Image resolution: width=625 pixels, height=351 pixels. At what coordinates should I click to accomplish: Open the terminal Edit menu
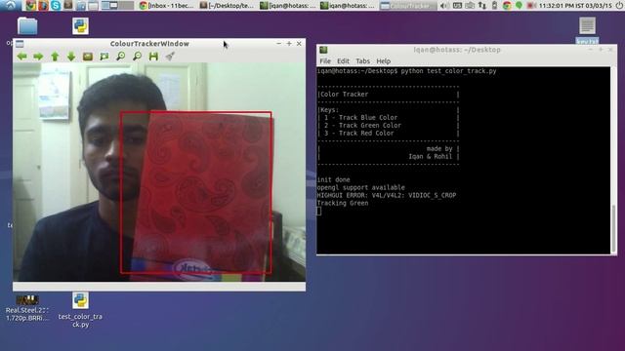coord(343,60)
